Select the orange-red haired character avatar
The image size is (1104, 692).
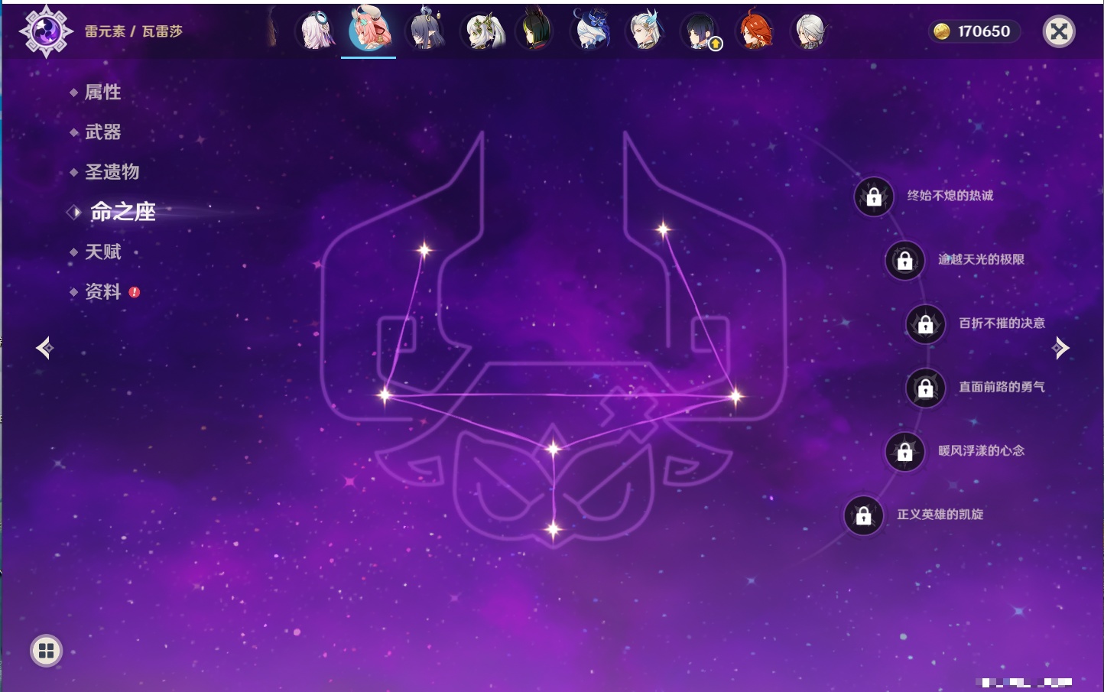click(x=755, y=31)
